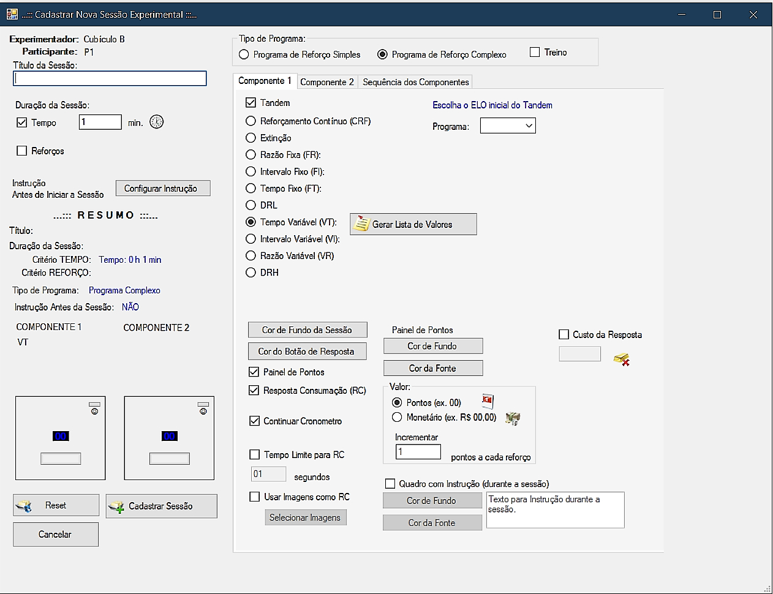Screen dimensions: 773x594
Task: Select Monetário value type
Action: click(397, 417)
